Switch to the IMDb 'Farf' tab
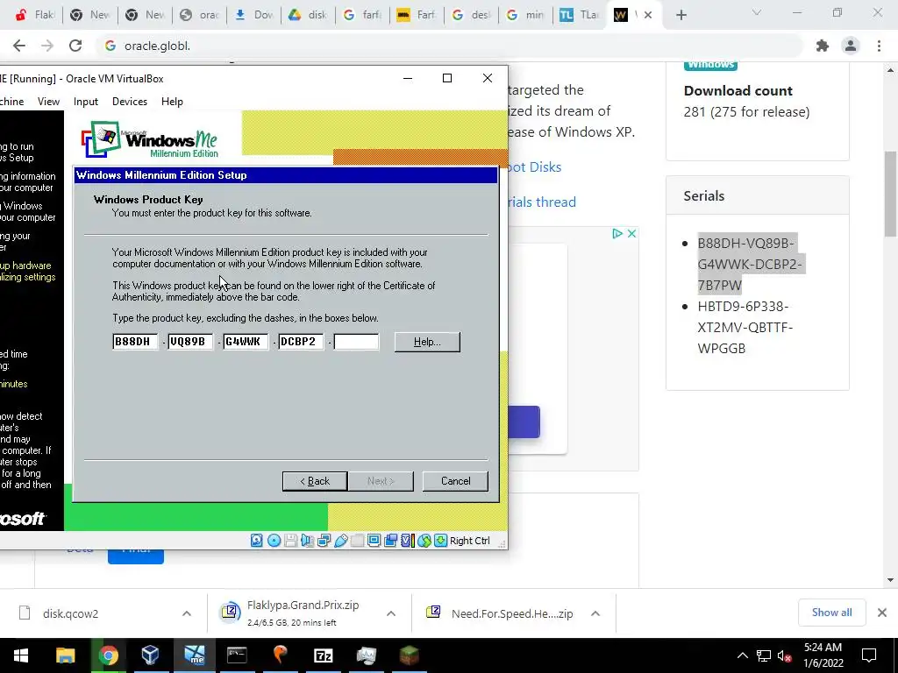The image size is (898, 673). (417, 16)
